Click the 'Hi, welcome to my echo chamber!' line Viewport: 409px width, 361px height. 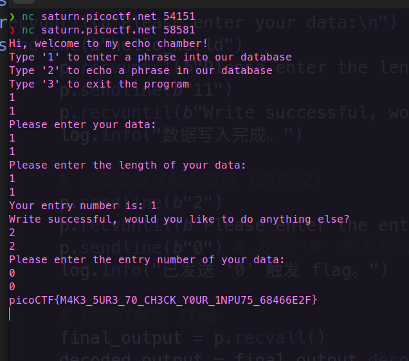[109, 44]
